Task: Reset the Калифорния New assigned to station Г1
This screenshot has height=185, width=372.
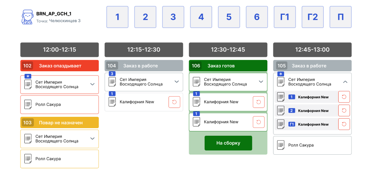Action: [x=344, y=124]
